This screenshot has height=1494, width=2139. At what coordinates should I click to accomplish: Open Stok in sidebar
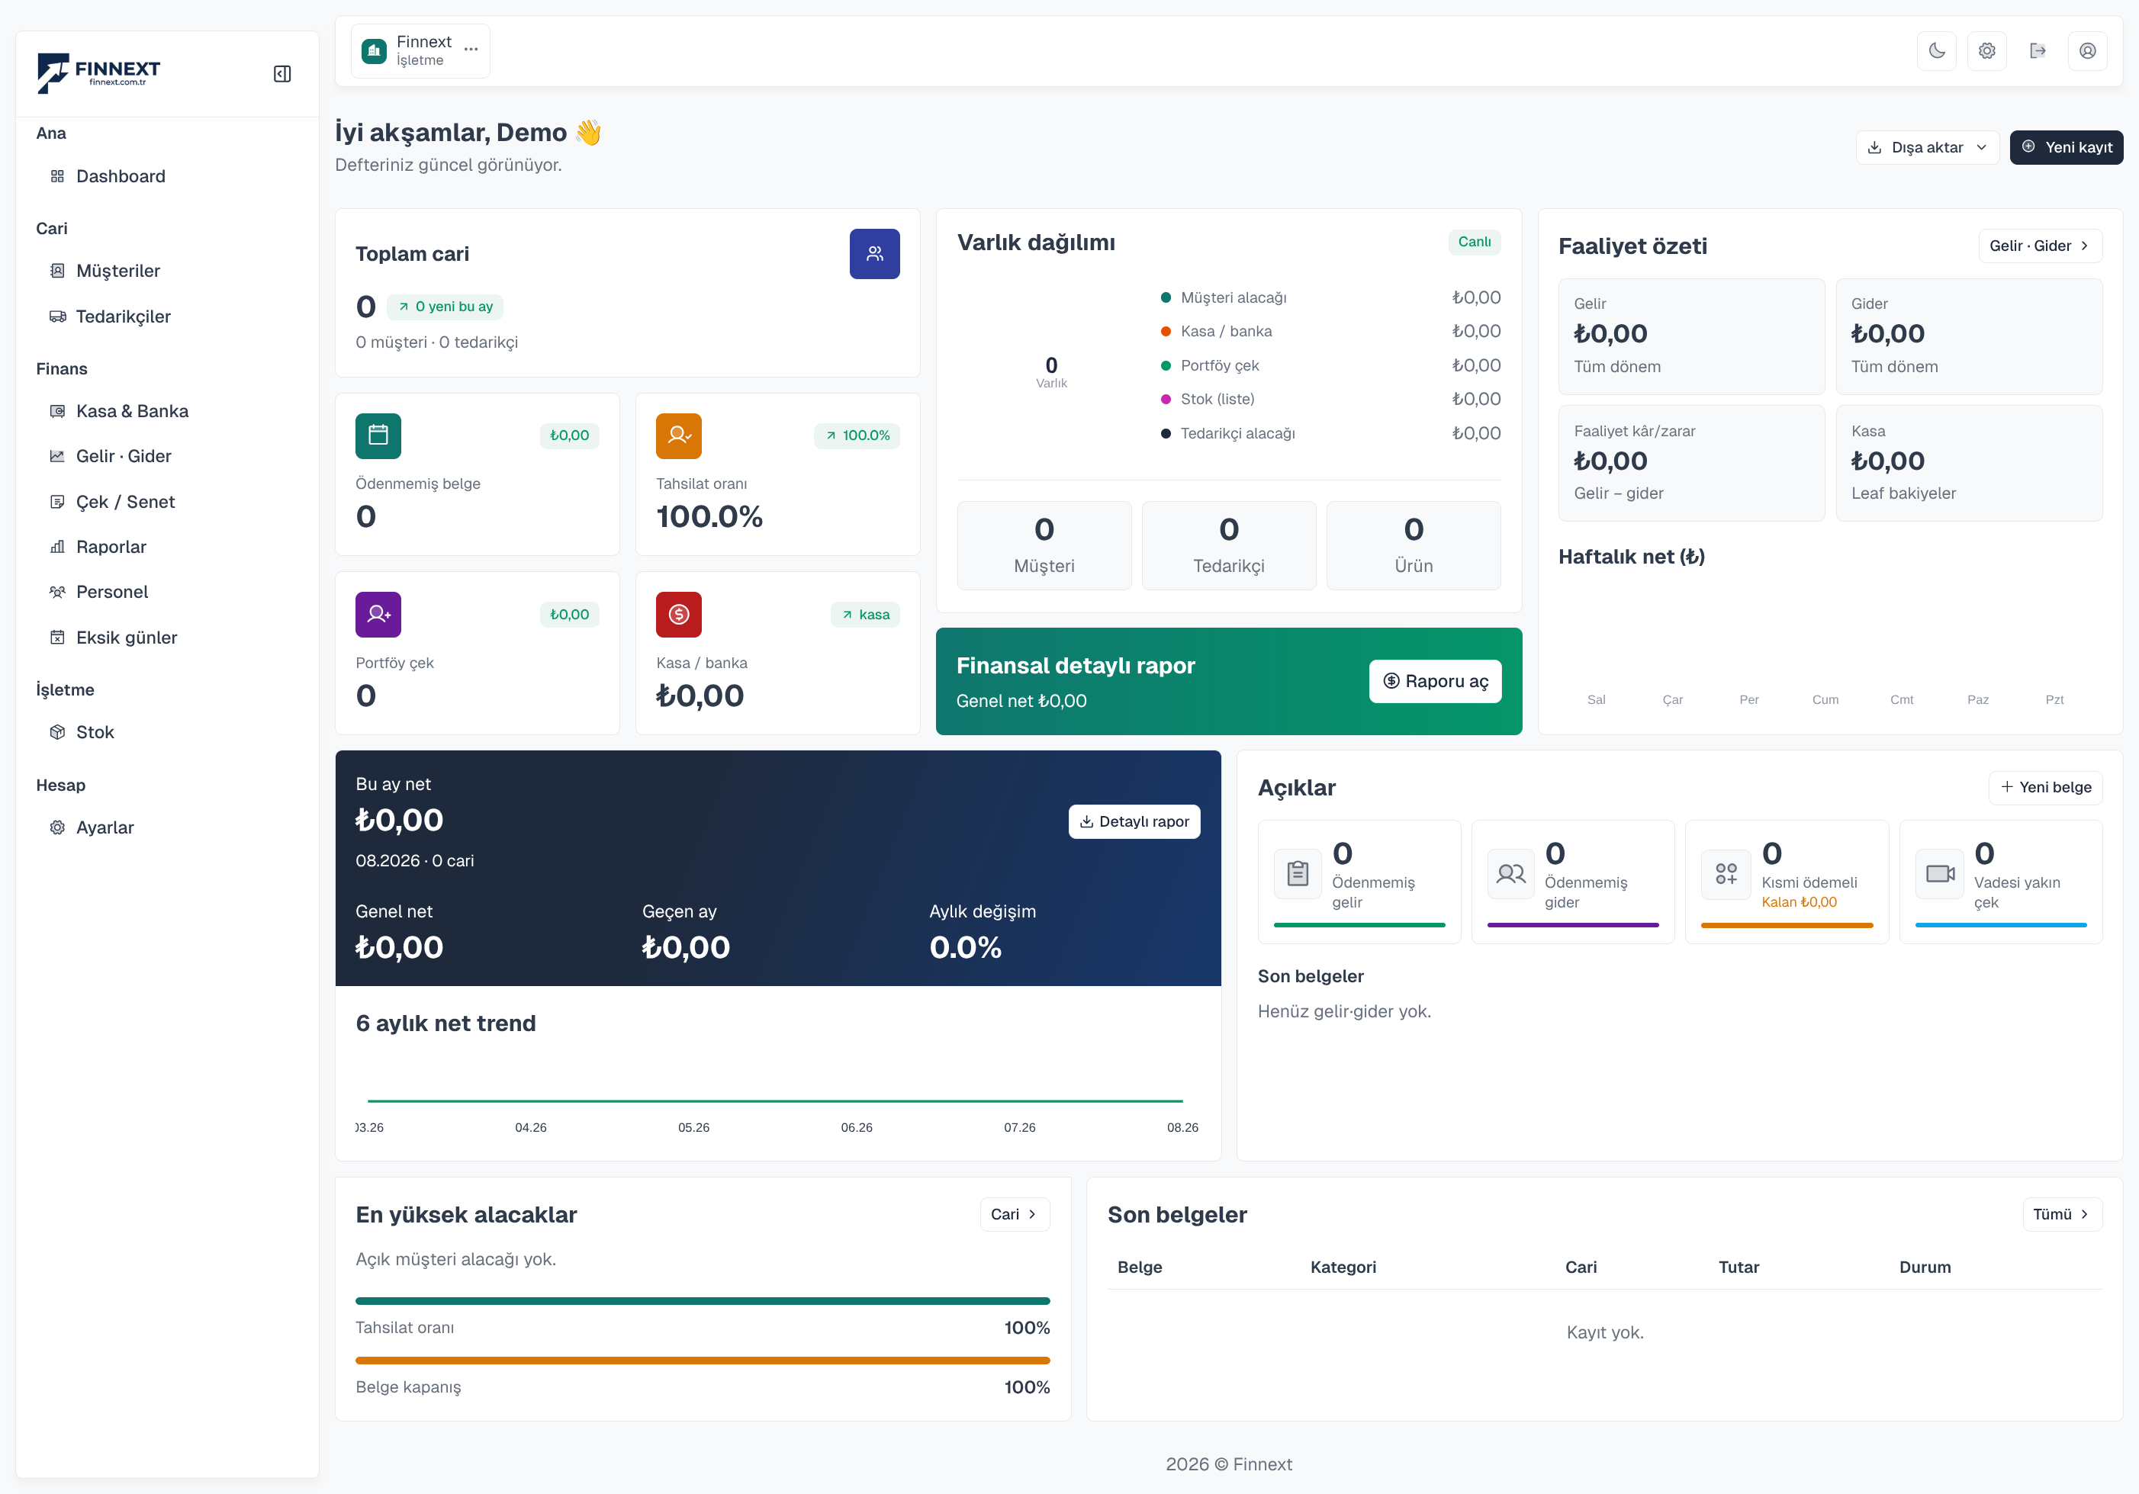pos(168,732)
